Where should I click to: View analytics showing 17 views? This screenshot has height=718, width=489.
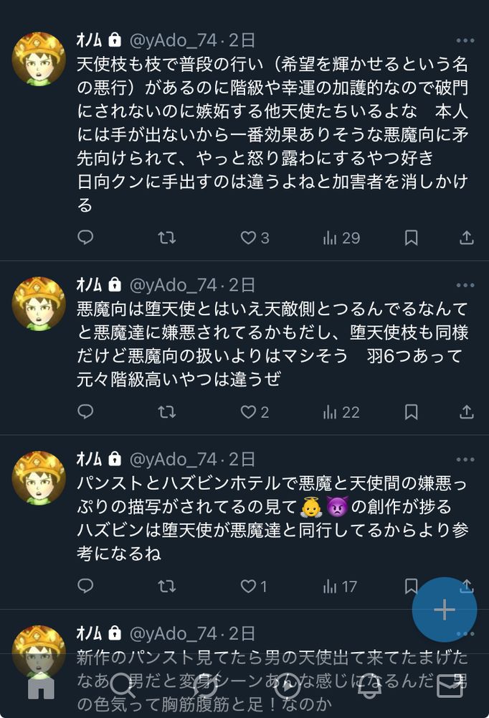click(340, 587)
